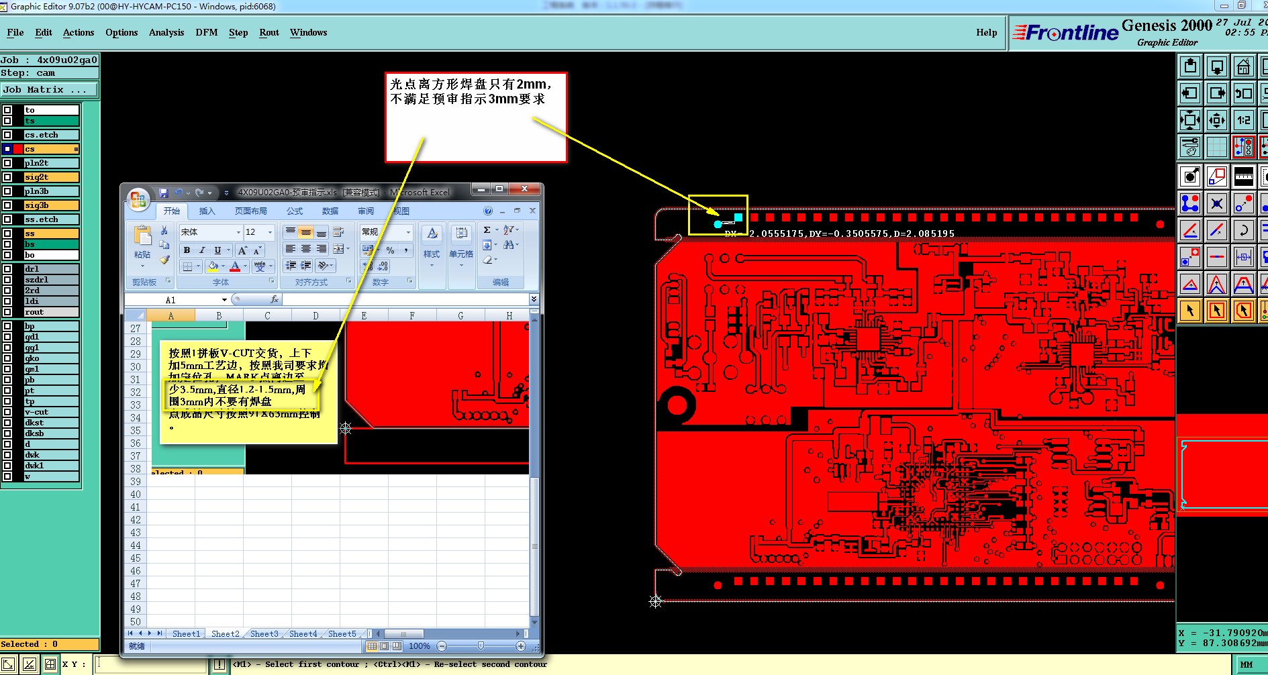Click the connected blue dots net icon

[1190, 203]
